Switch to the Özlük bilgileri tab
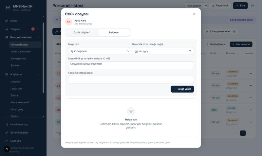Image resolution: width=262 pixels, height=156 pixels. 82,32
